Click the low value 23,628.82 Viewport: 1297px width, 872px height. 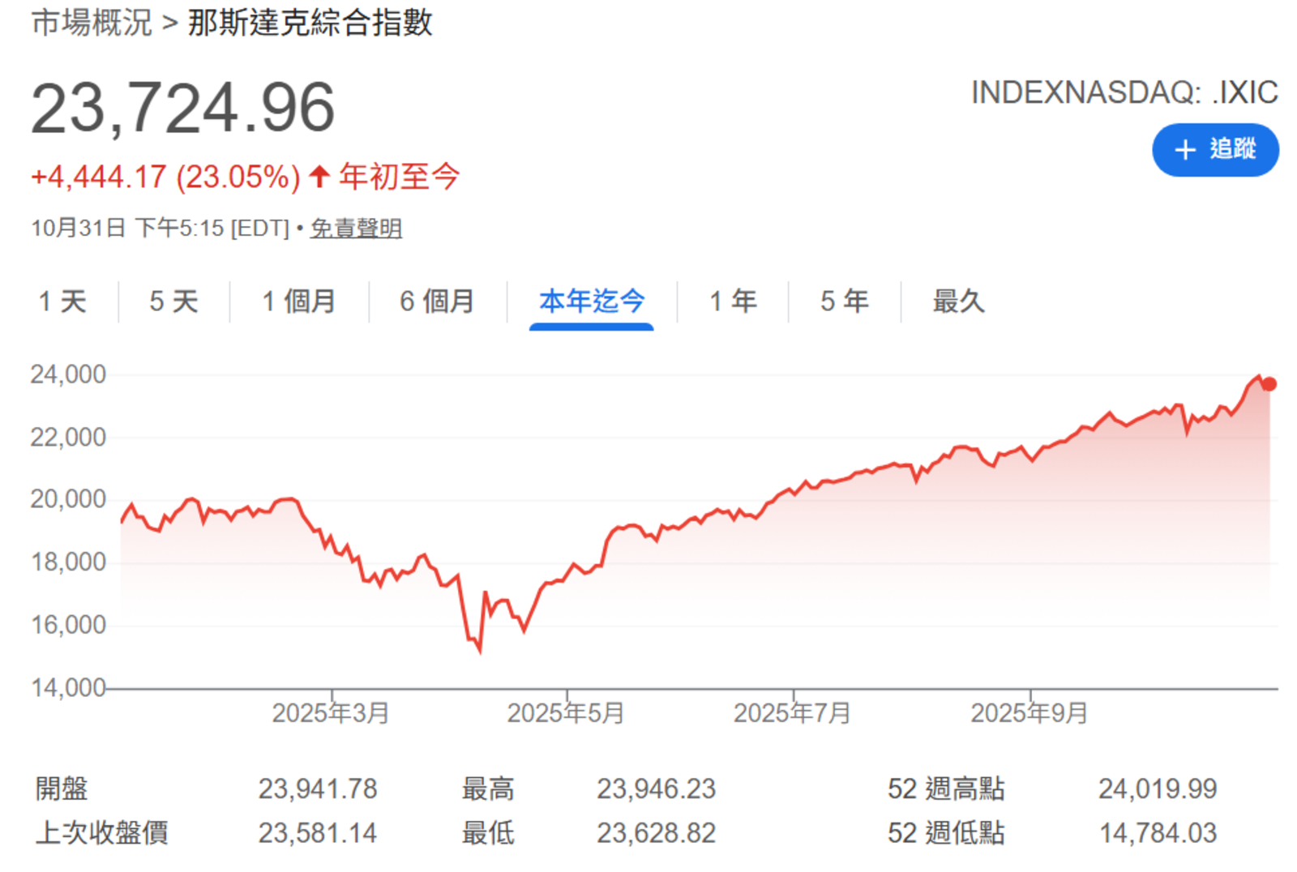657,833
